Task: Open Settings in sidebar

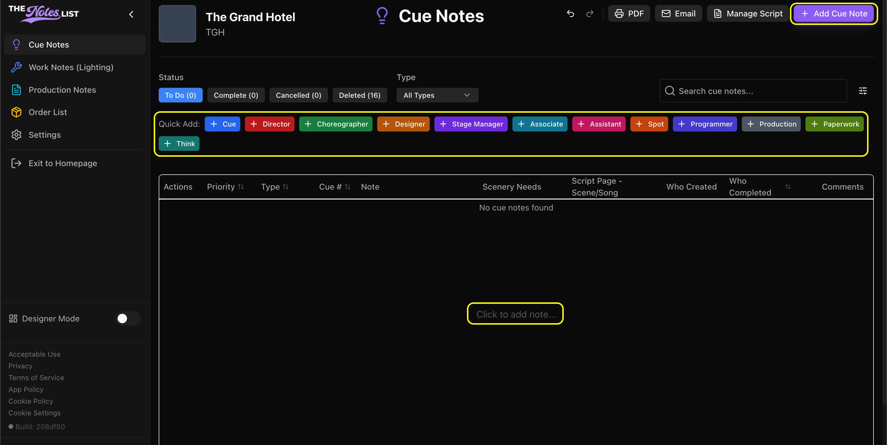Action: pos(75,135)
